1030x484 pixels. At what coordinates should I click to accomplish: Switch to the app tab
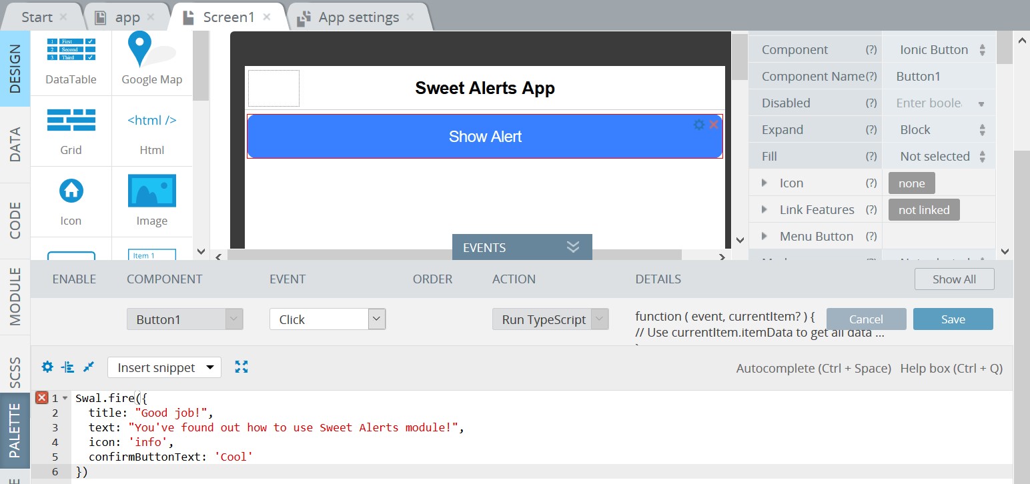click(127, 17)
